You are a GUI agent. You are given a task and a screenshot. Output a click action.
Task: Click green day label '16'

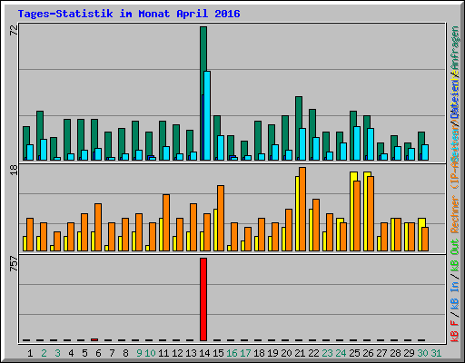coord(232,353)
